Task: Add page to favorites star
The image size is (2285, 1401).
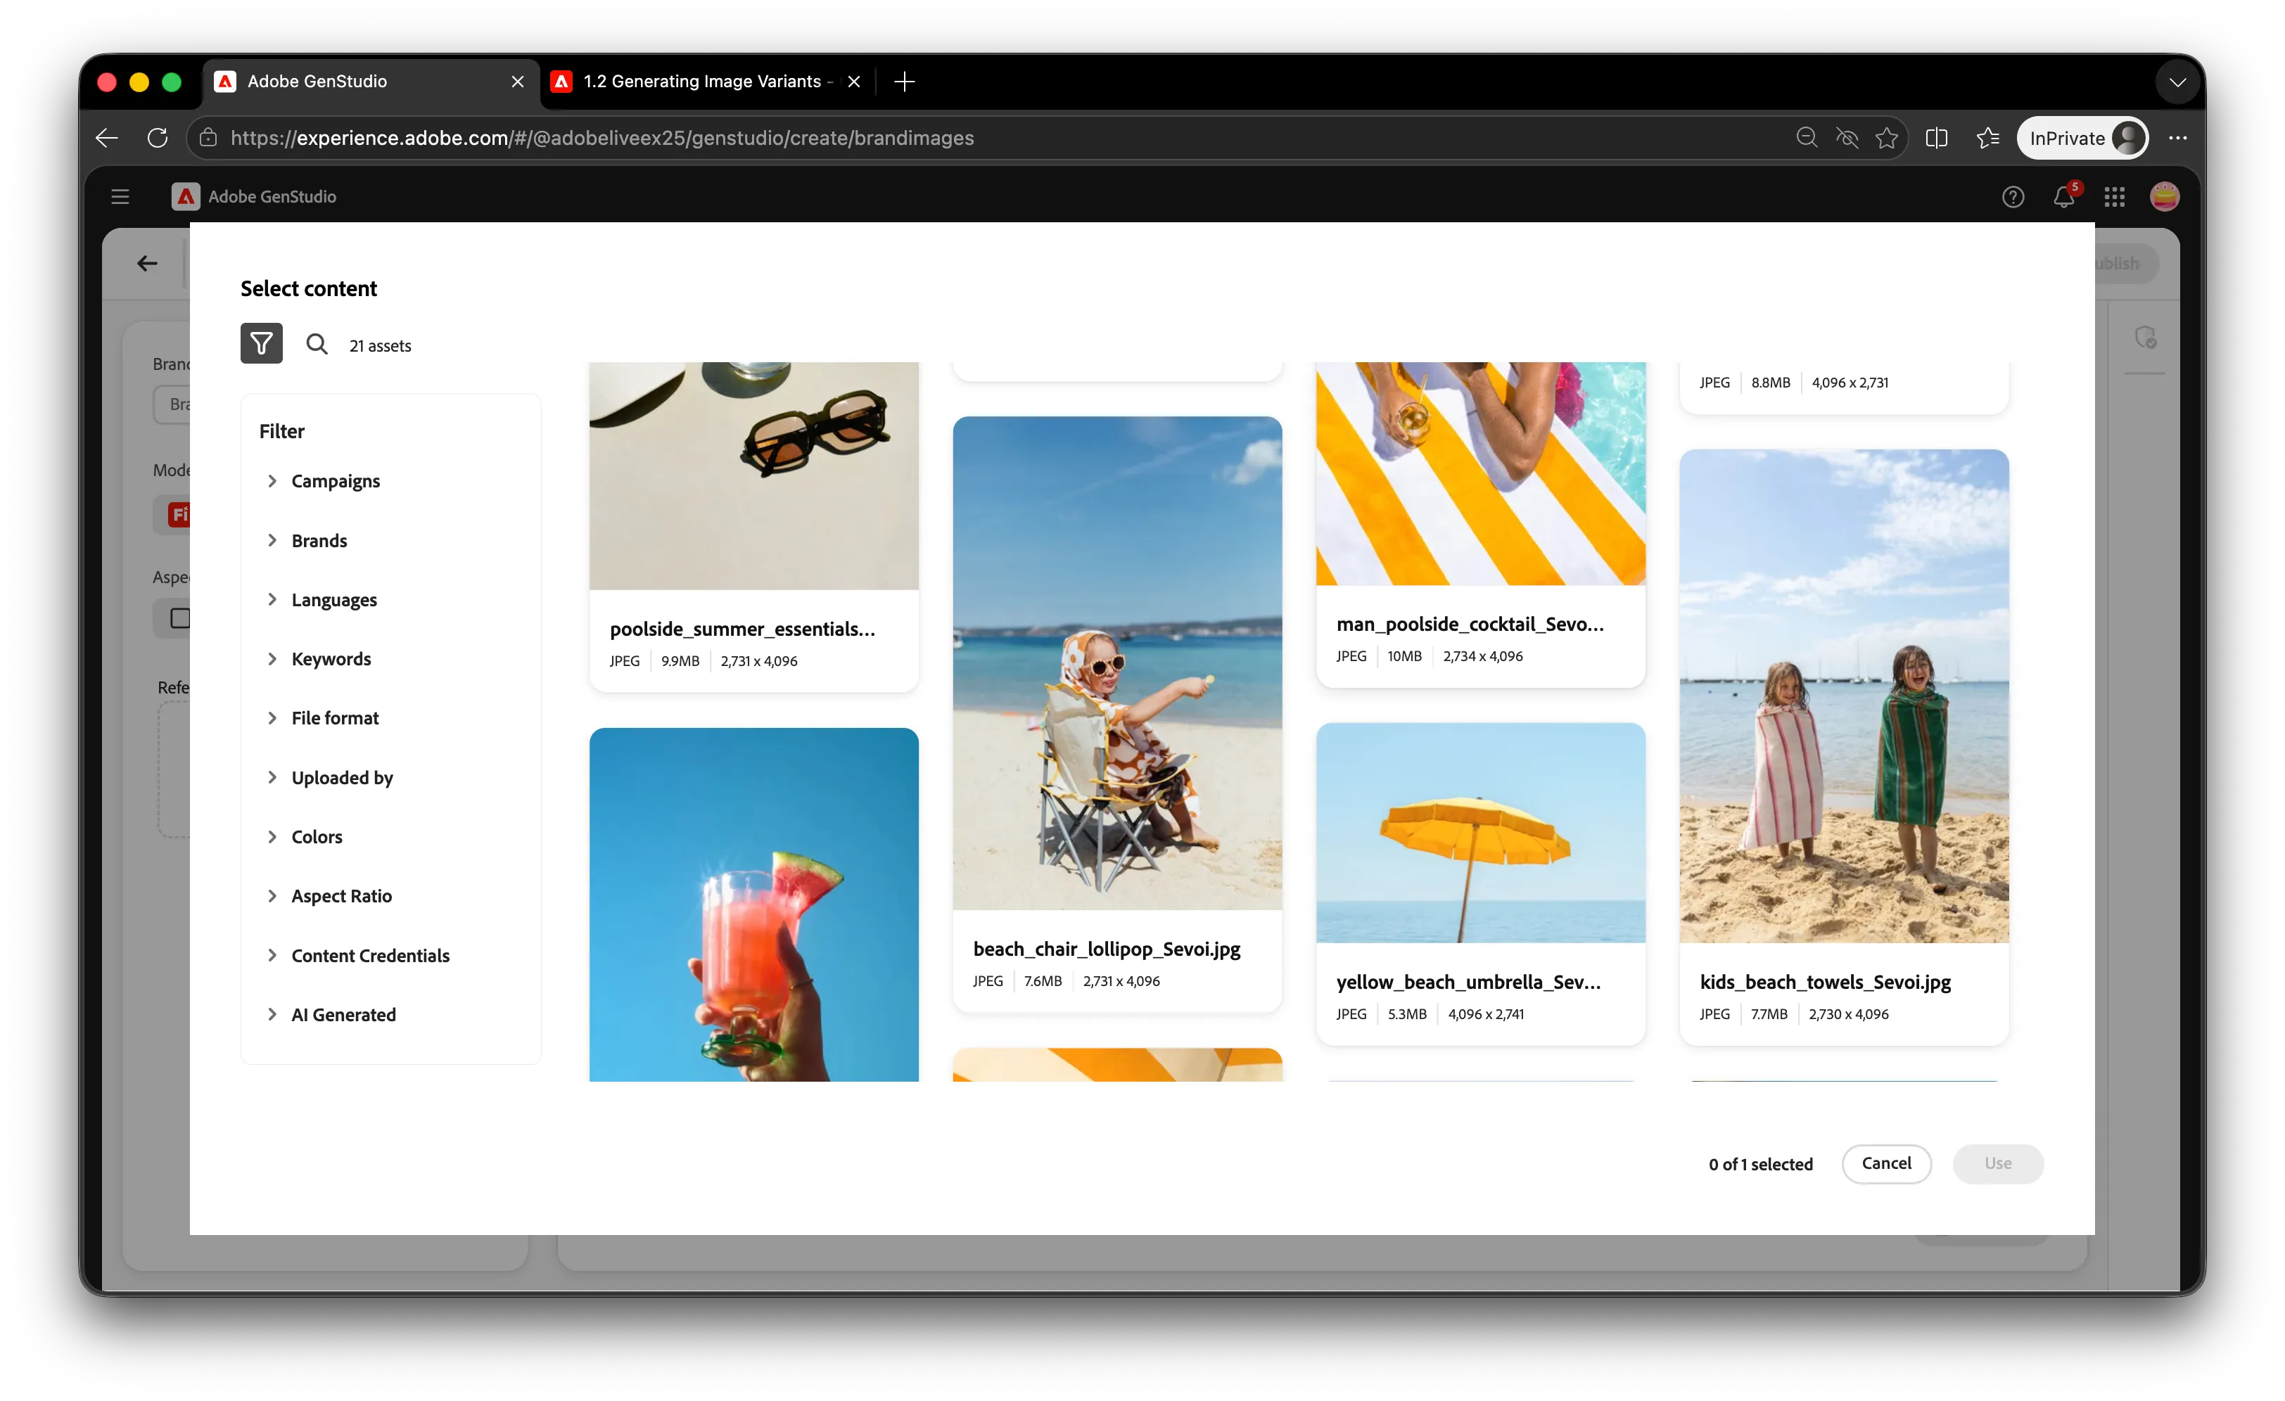Action: click(1886, 138)
